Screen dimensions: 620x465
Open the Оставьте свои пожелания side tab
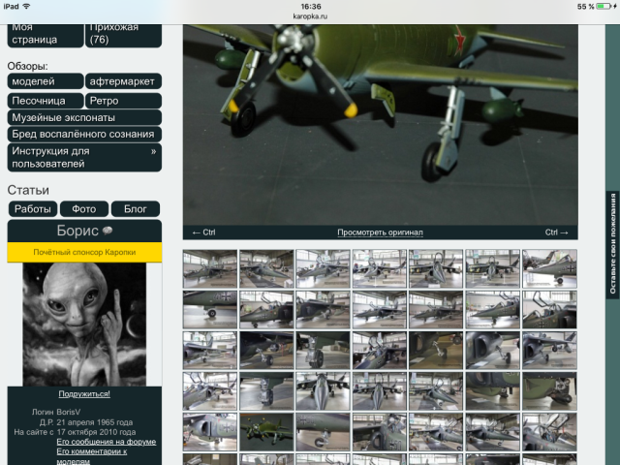[x=612, y=244]
